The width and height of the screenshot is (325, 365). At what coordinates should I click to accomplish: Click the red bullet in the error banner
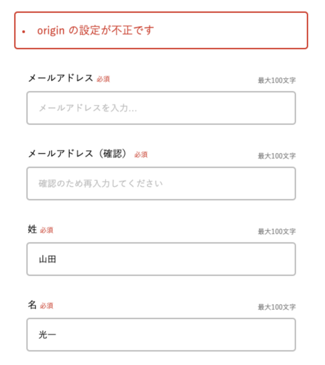(24, 31)
